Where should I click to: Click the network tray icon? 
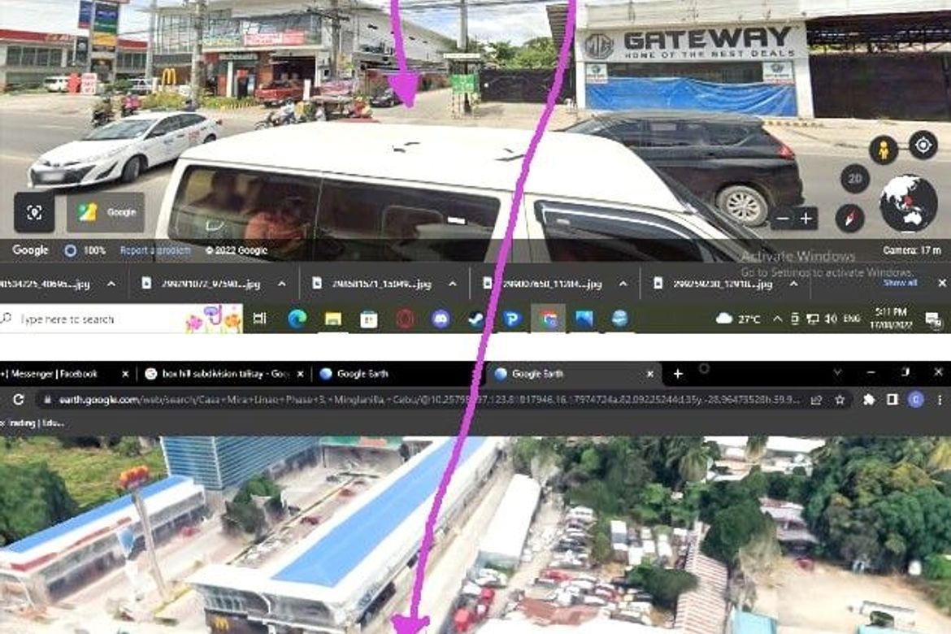[813, 319]
